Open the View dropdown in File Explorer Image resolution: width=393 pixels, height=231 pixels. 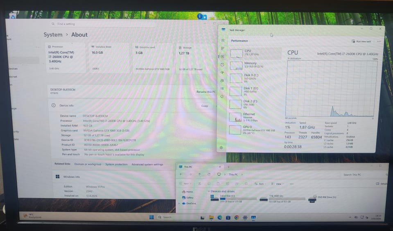coord(278,184)
